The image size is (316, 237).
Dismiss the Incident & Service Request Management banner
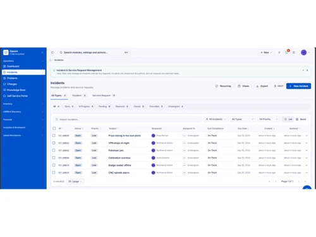tap(307, 70)
